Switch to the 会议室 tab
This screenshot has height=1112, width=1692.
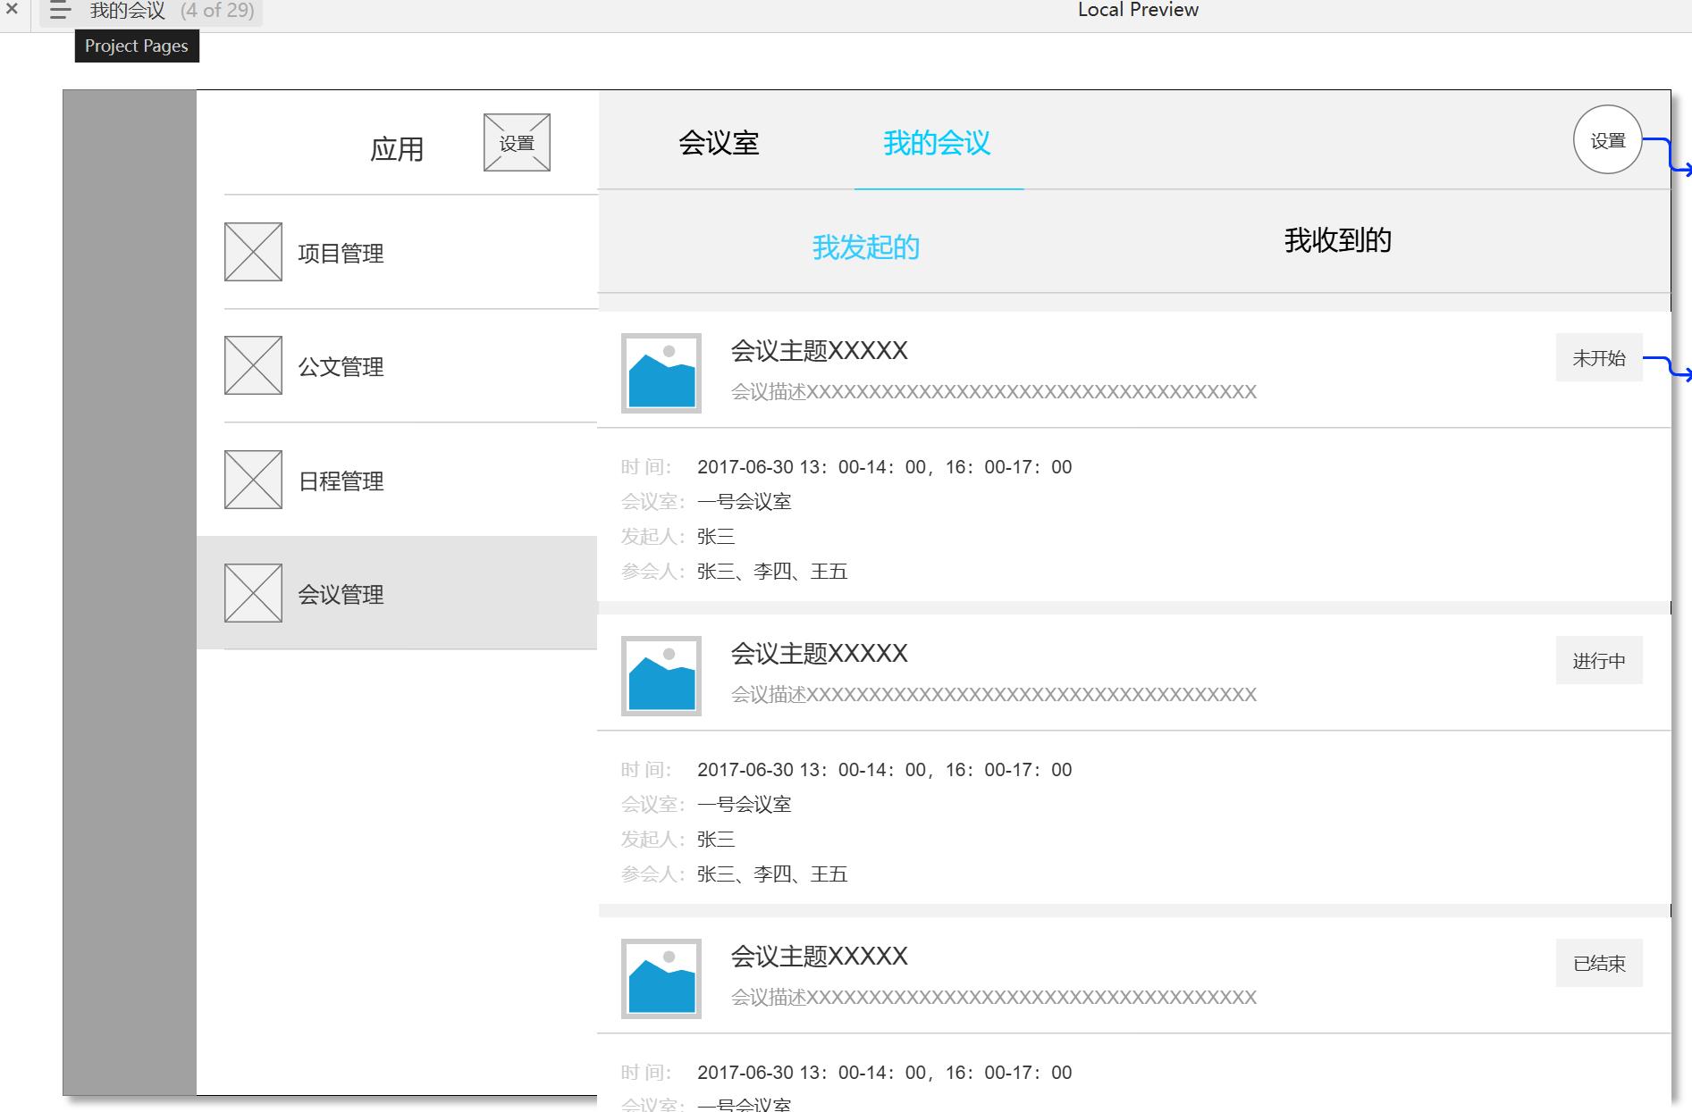[719, 143]
